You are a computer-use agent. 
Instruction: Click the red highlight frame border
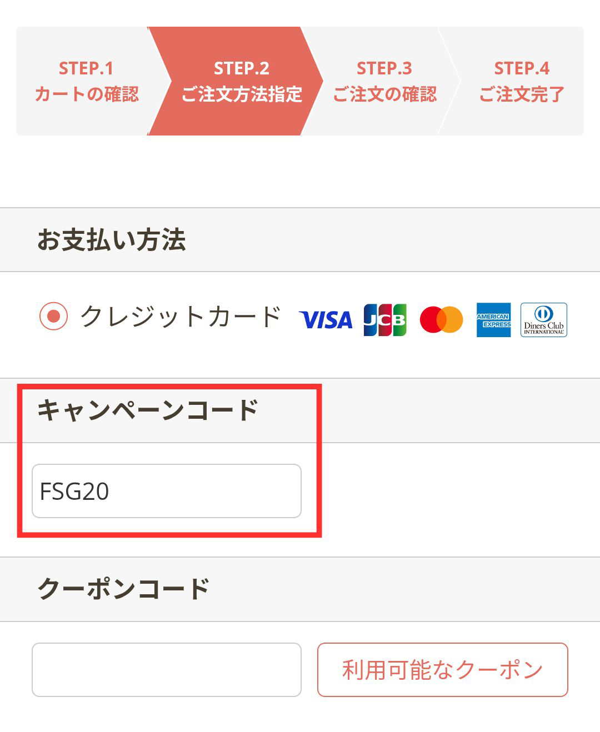coord(319,461)
